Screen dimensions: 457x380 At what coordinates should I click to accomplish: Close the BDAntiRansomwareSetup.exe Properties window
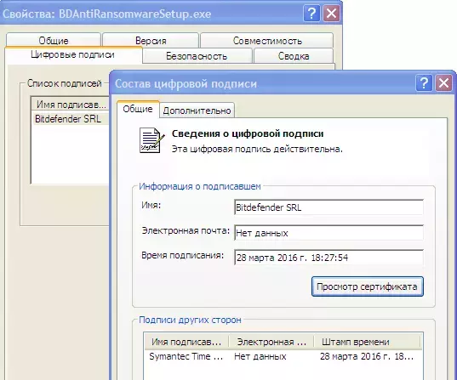[x=331, y=14]
